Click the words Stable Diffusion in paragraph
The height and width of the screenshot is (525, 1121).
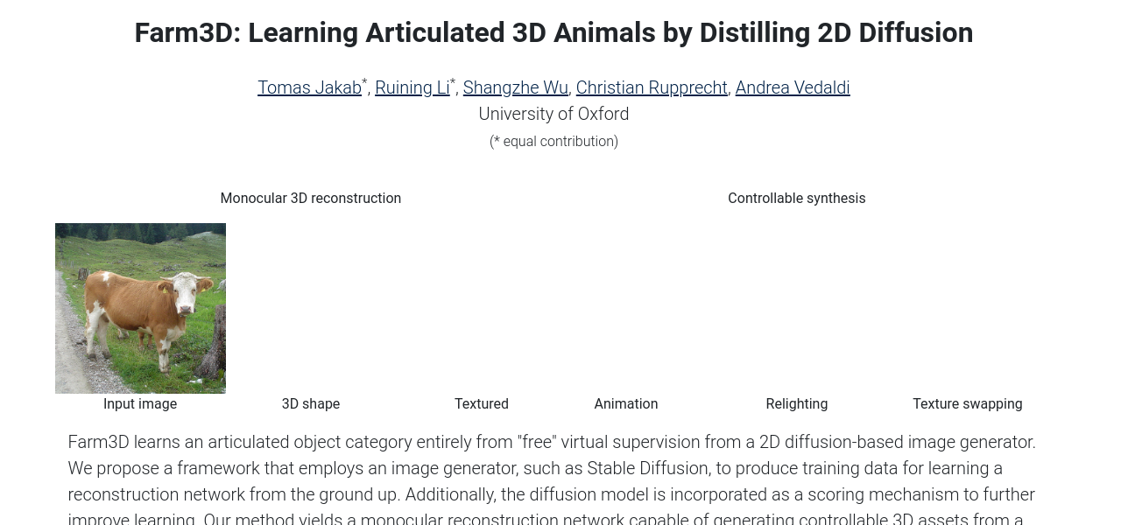(x=648, y=468)
